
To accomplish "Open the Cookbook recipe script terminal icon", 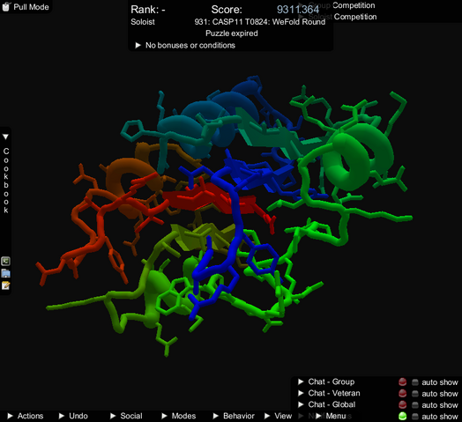I will pyautogui.click(x=6, y=261).
